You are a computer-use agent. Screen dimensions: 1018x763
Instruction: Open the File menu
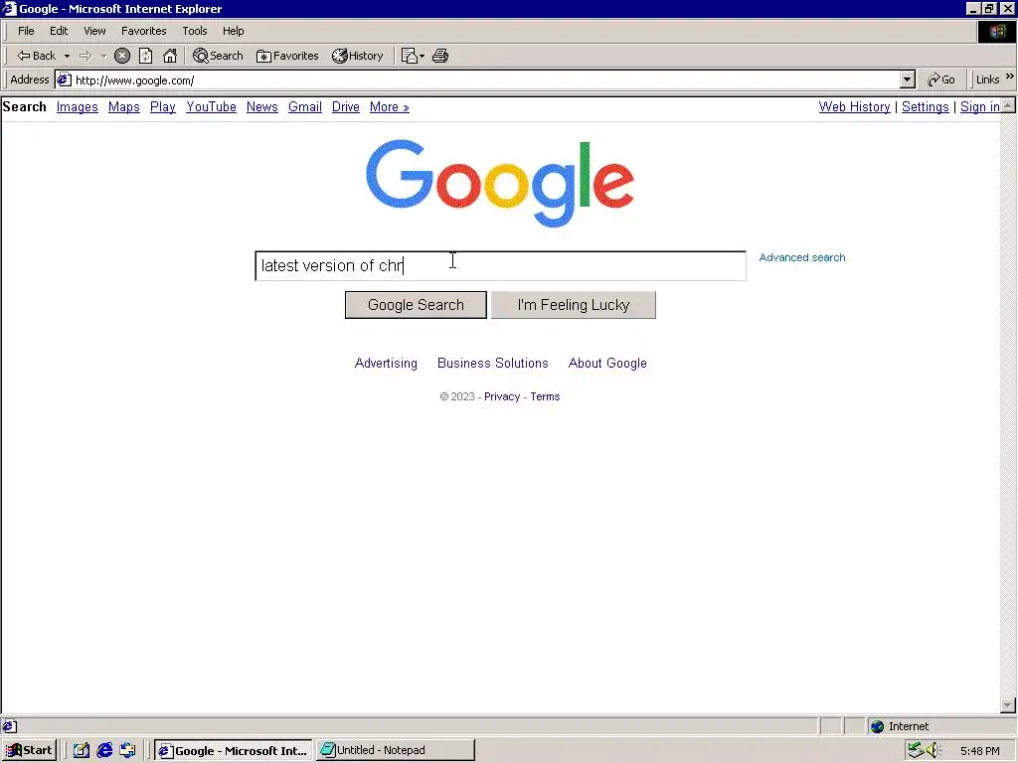point(26,31)
